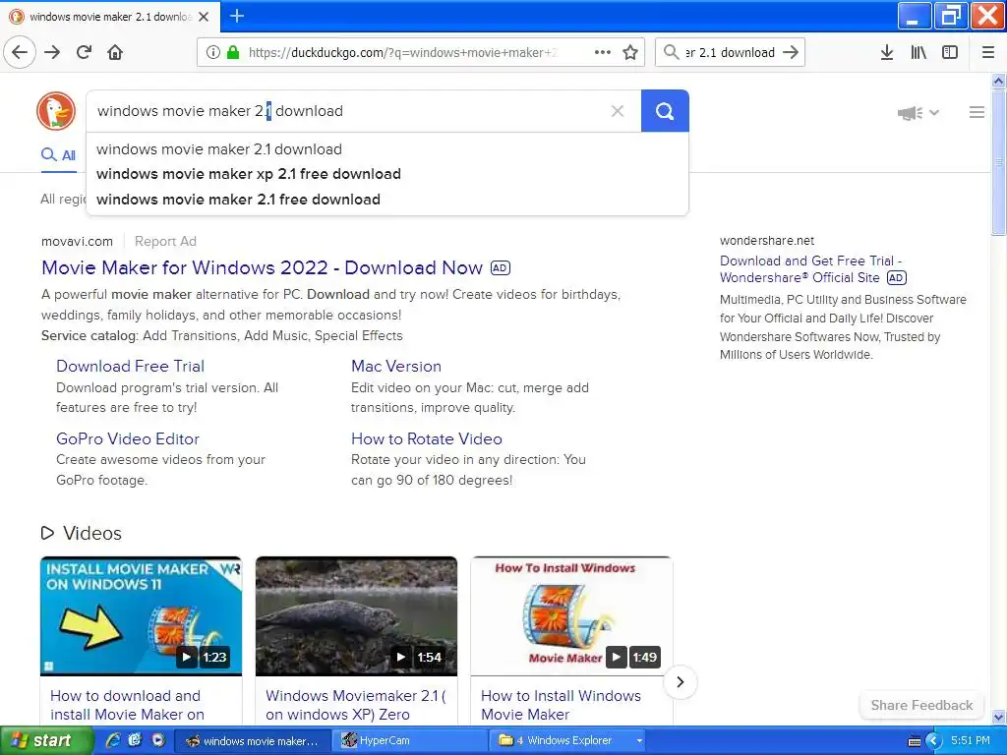This screenshot has width=1007, height=755.
Task: Play the seal thumbnail Moviemaker 2.1 video
Action: (356, 615)
